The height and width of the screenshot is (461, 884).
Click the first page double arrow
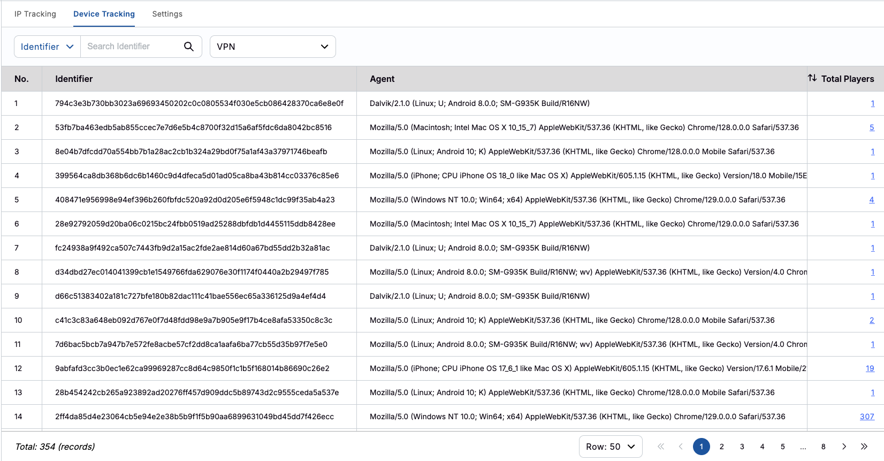pyautogui.click(x=661, y=447)
